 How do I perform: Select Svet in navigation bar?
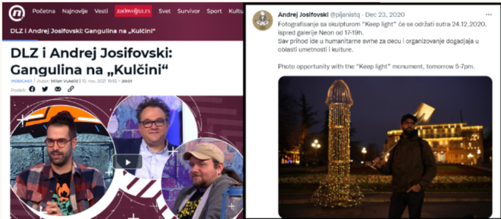point(164,11)
